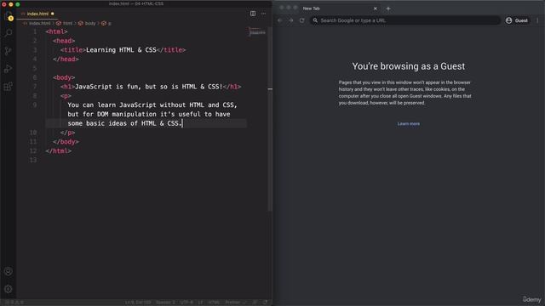The height and width of the screenshot is (306, 545).
Task: Click the opening <body> tag
Action: [64, 77]
